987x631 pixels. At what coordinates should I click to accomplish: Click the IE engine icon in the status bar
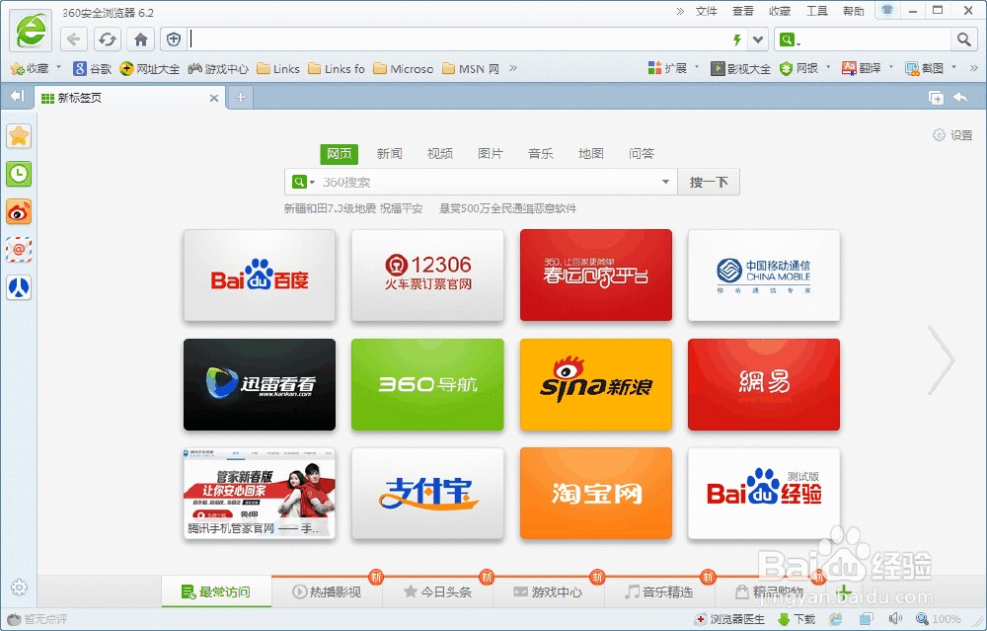[835, 619]
